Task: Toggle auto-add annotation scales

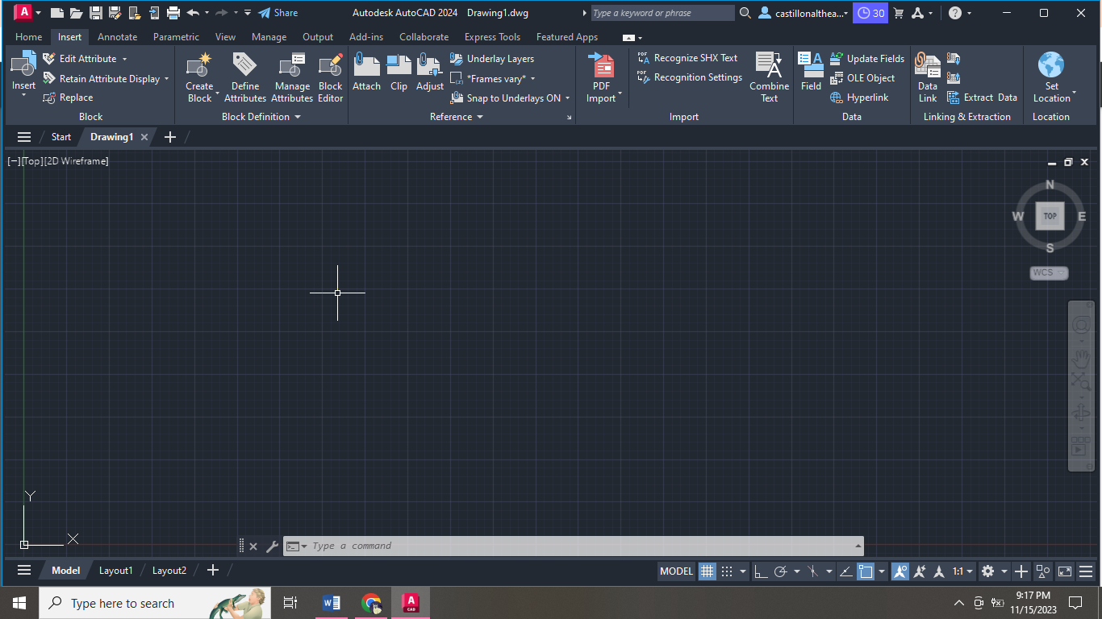Action: click(x=919, y=571)
